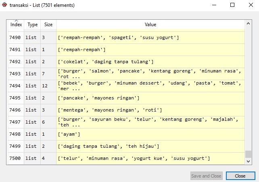Click the Size column header
The image size is (259, 182).
pos(48,25)
